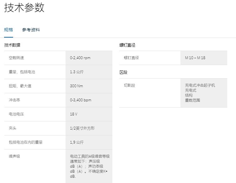Viewport: 236px width, 183px height.
Task: Click the 包括电池在内的重量 row label
Action: [x=26, y=142]
